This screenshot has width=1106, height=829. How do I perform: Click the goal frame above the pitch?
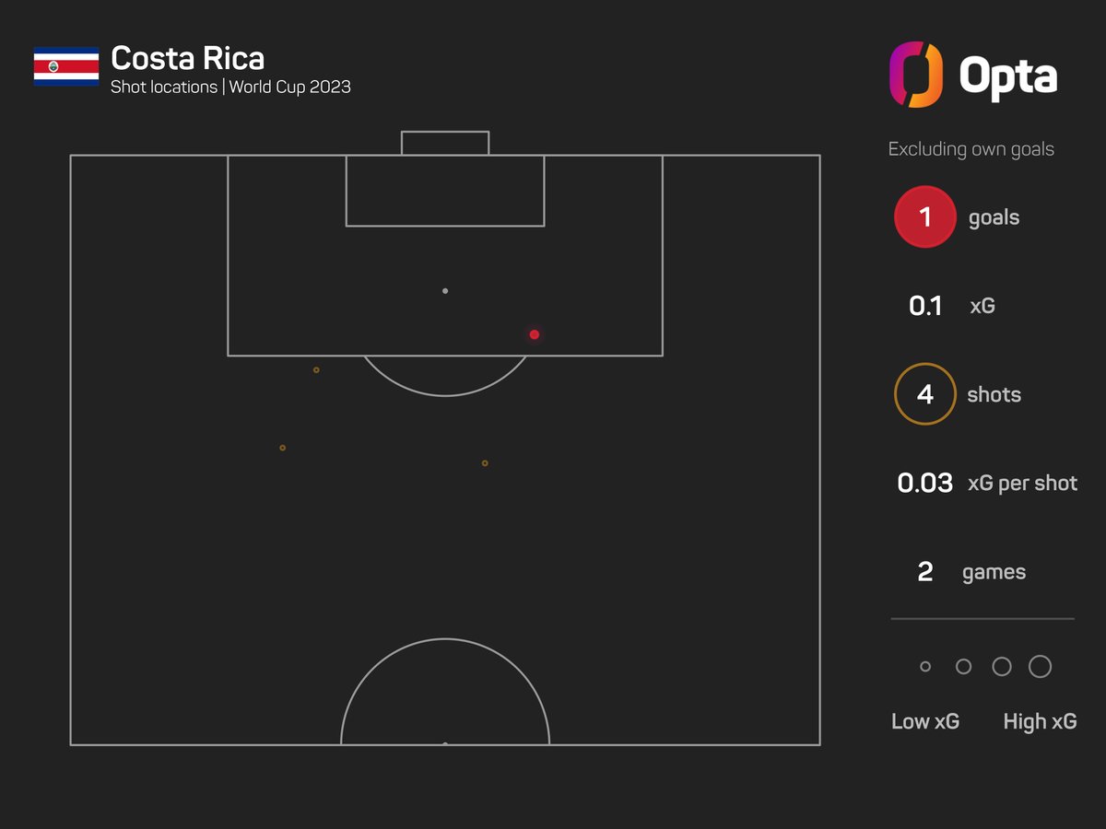click(445, 143)
